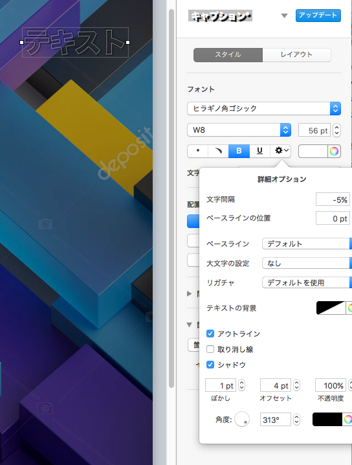Adjust font size with the 56 pt stepper
The height and width of the screenshot is (465, 352).
[336, 130]
